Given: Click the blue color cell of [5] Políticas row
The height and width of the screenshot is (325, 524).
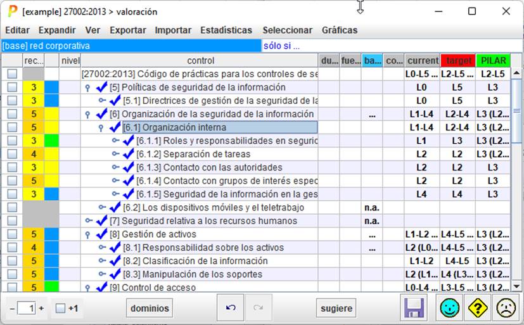Looking at the screenshot, I should (x=51, y=87).
